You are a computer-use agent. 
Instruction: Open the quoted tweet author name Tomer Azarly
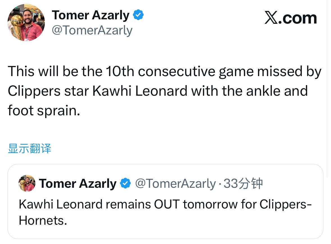pos(78,184)
